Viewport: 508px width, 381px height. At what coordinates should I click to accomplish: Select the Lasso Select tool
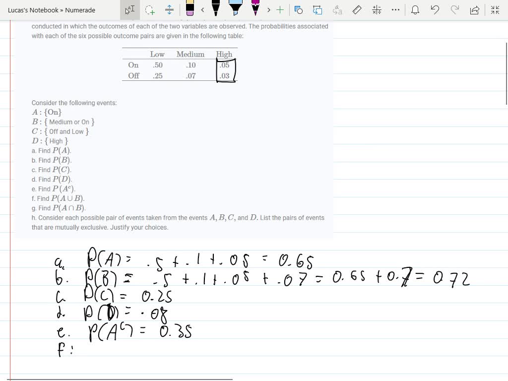tap(149, 10)
